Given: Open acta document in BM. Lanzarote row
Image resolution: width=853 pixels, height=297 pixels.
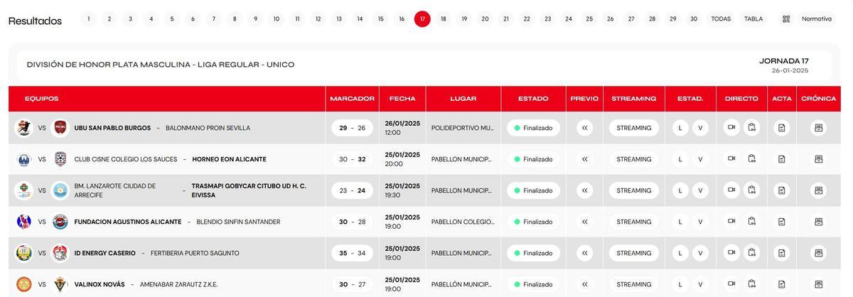Looking at the screenshot, I should pos(782,190).
